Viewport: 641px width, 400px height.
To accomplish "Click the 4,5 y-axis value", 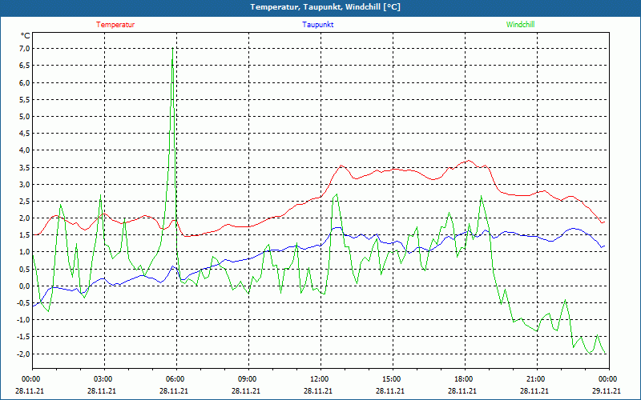I will pos(25,133).
